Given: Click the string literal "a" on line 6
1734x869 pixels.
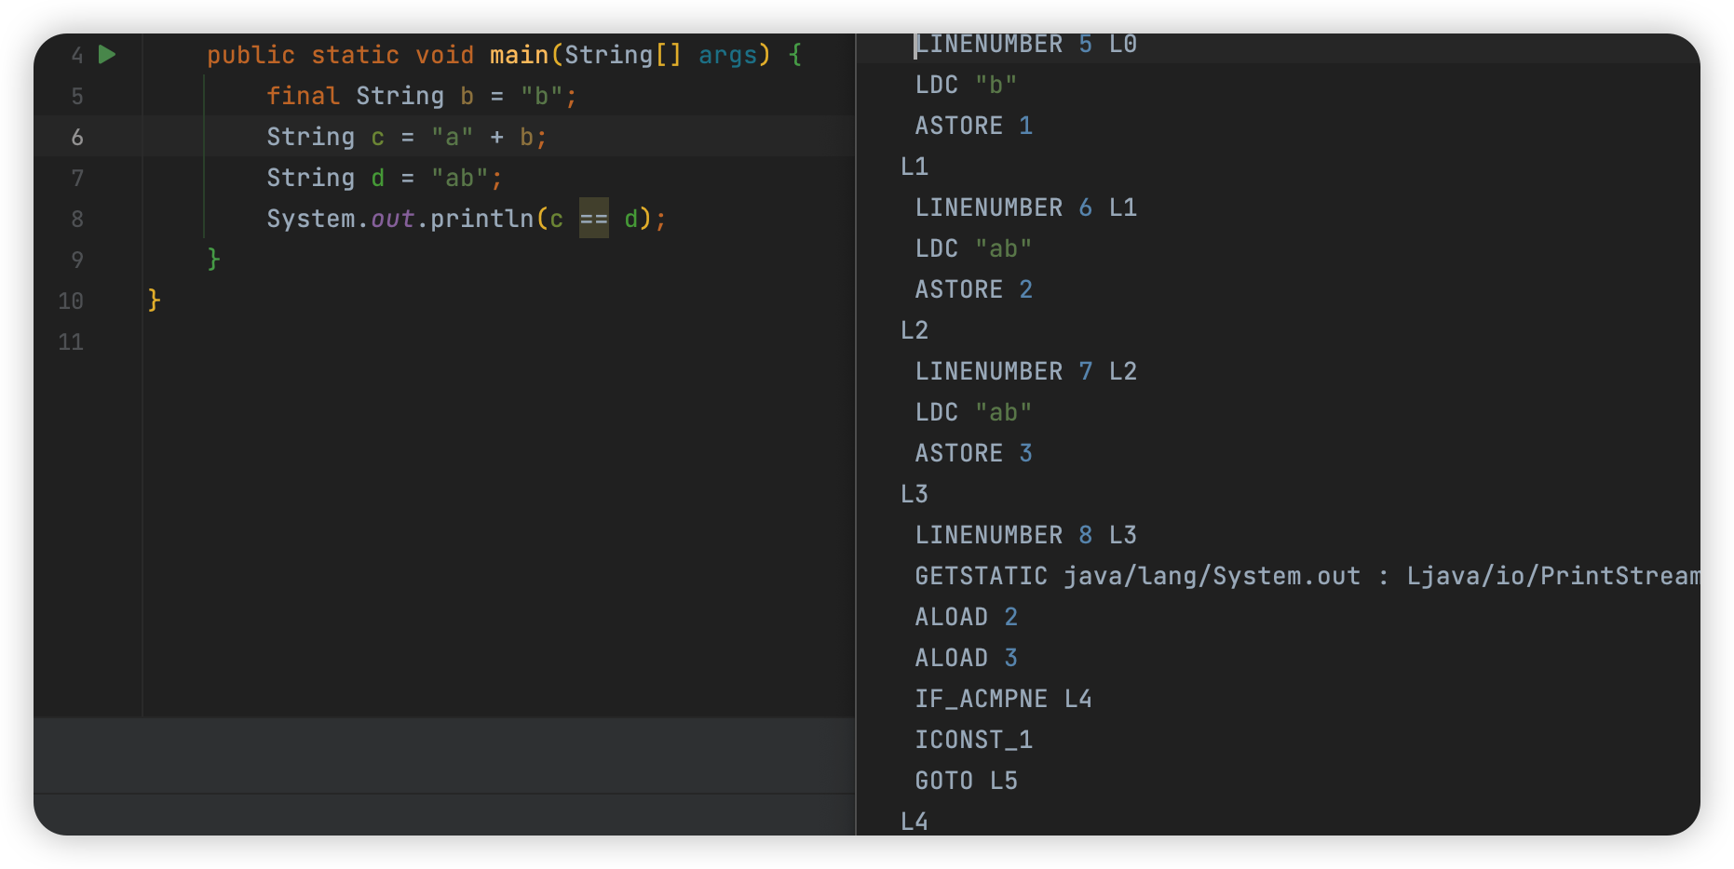Looking at the screenshot, I should (452, 137).
